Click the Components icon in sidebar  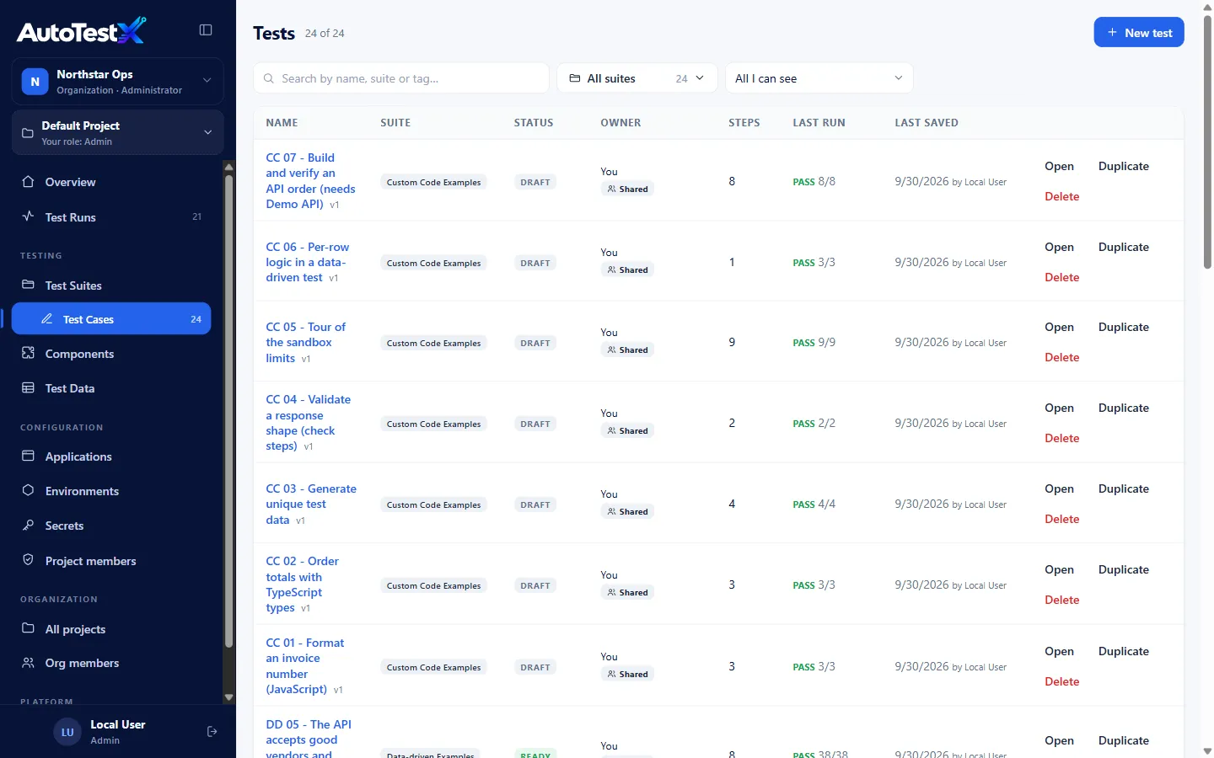[x=28, y=353]
